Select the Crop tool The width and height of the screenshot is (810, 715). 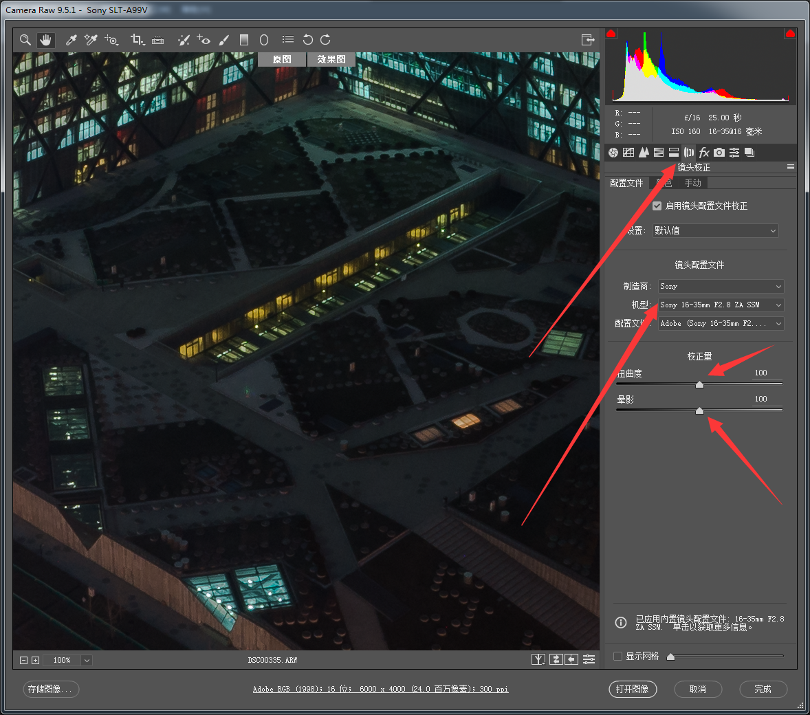(x=137, y=40)
